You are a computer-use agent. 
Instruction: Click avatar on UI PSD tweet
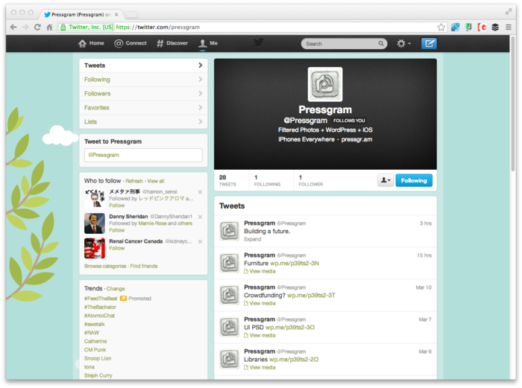(x=230, y=327)
